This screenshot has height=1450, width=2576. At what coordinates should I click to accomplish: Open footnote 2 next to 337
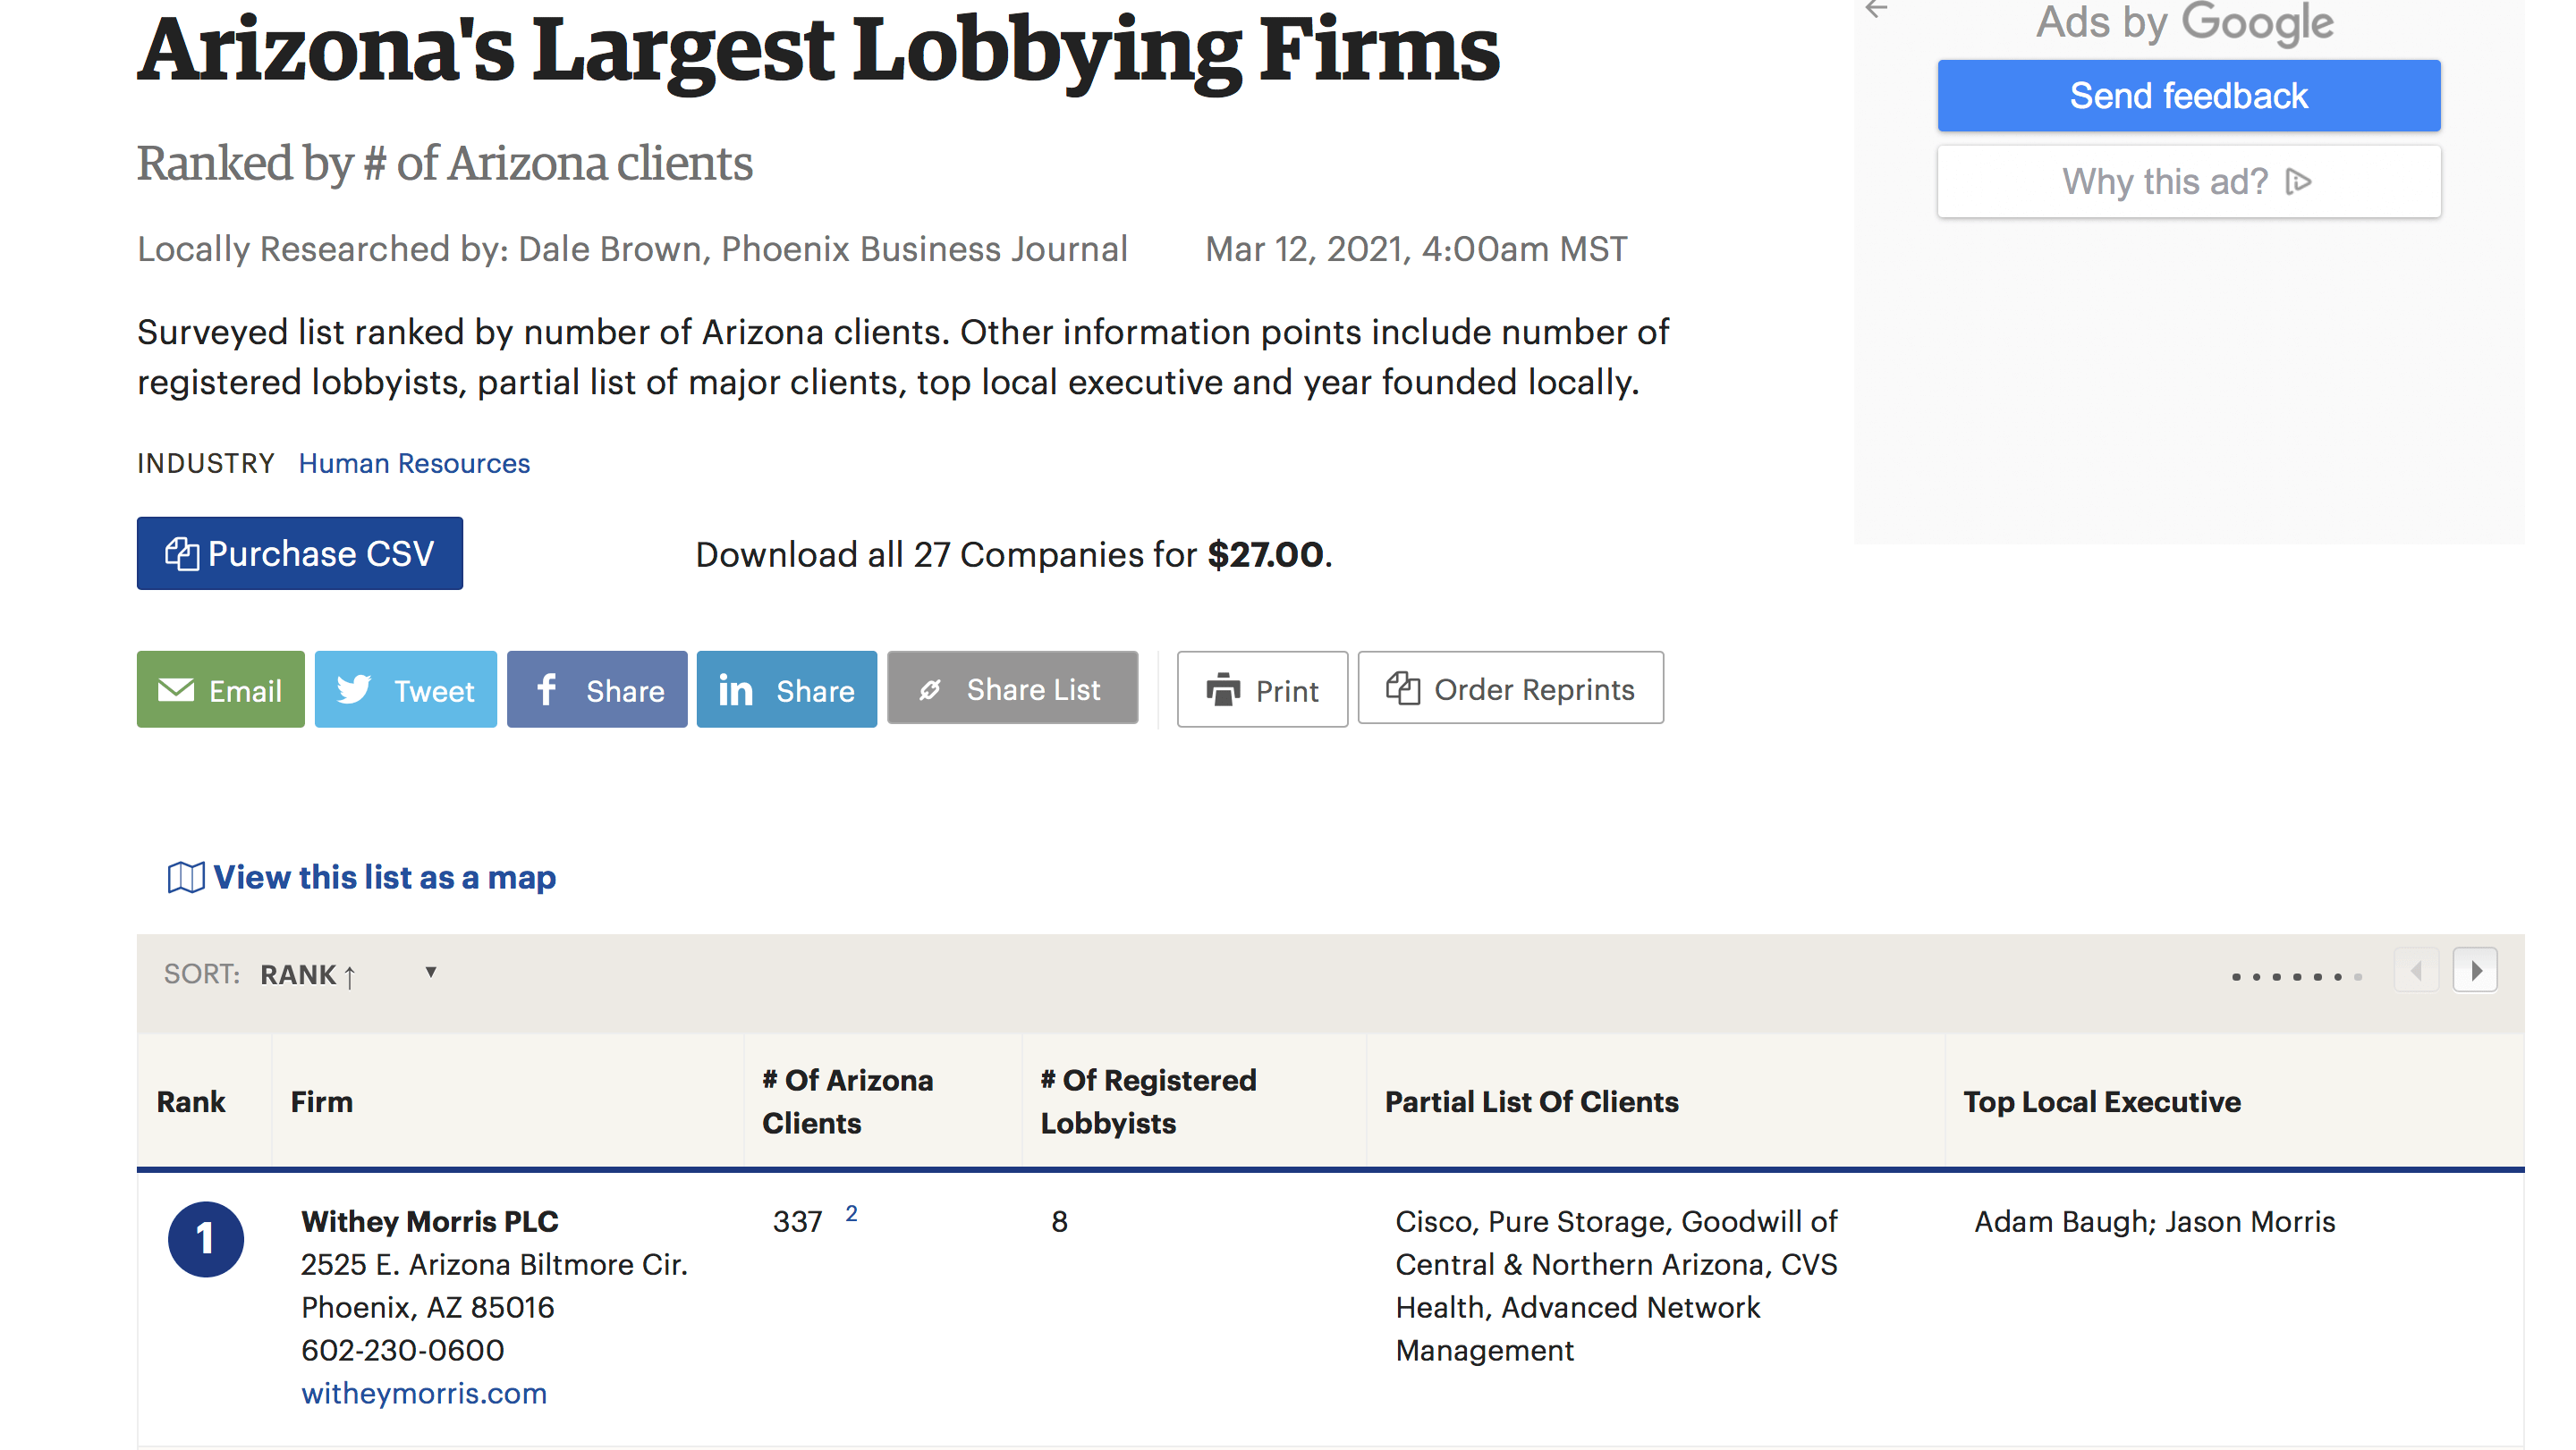pyautogui.click(x=851, y=1213)
